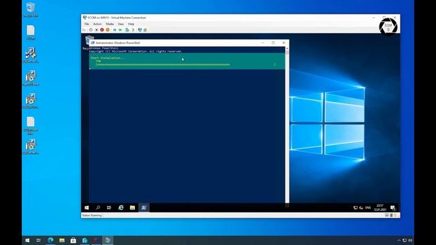Image resolution: width=436 pixels, height=245 pixels.
Task: Open host File Explorer from taskbar
Action: click(x=62, y=240)
